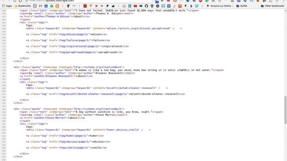Follow the /tag/inspirational/page/1/ link
This screenshot has height=161, width=287.
(x=79, y=46)
